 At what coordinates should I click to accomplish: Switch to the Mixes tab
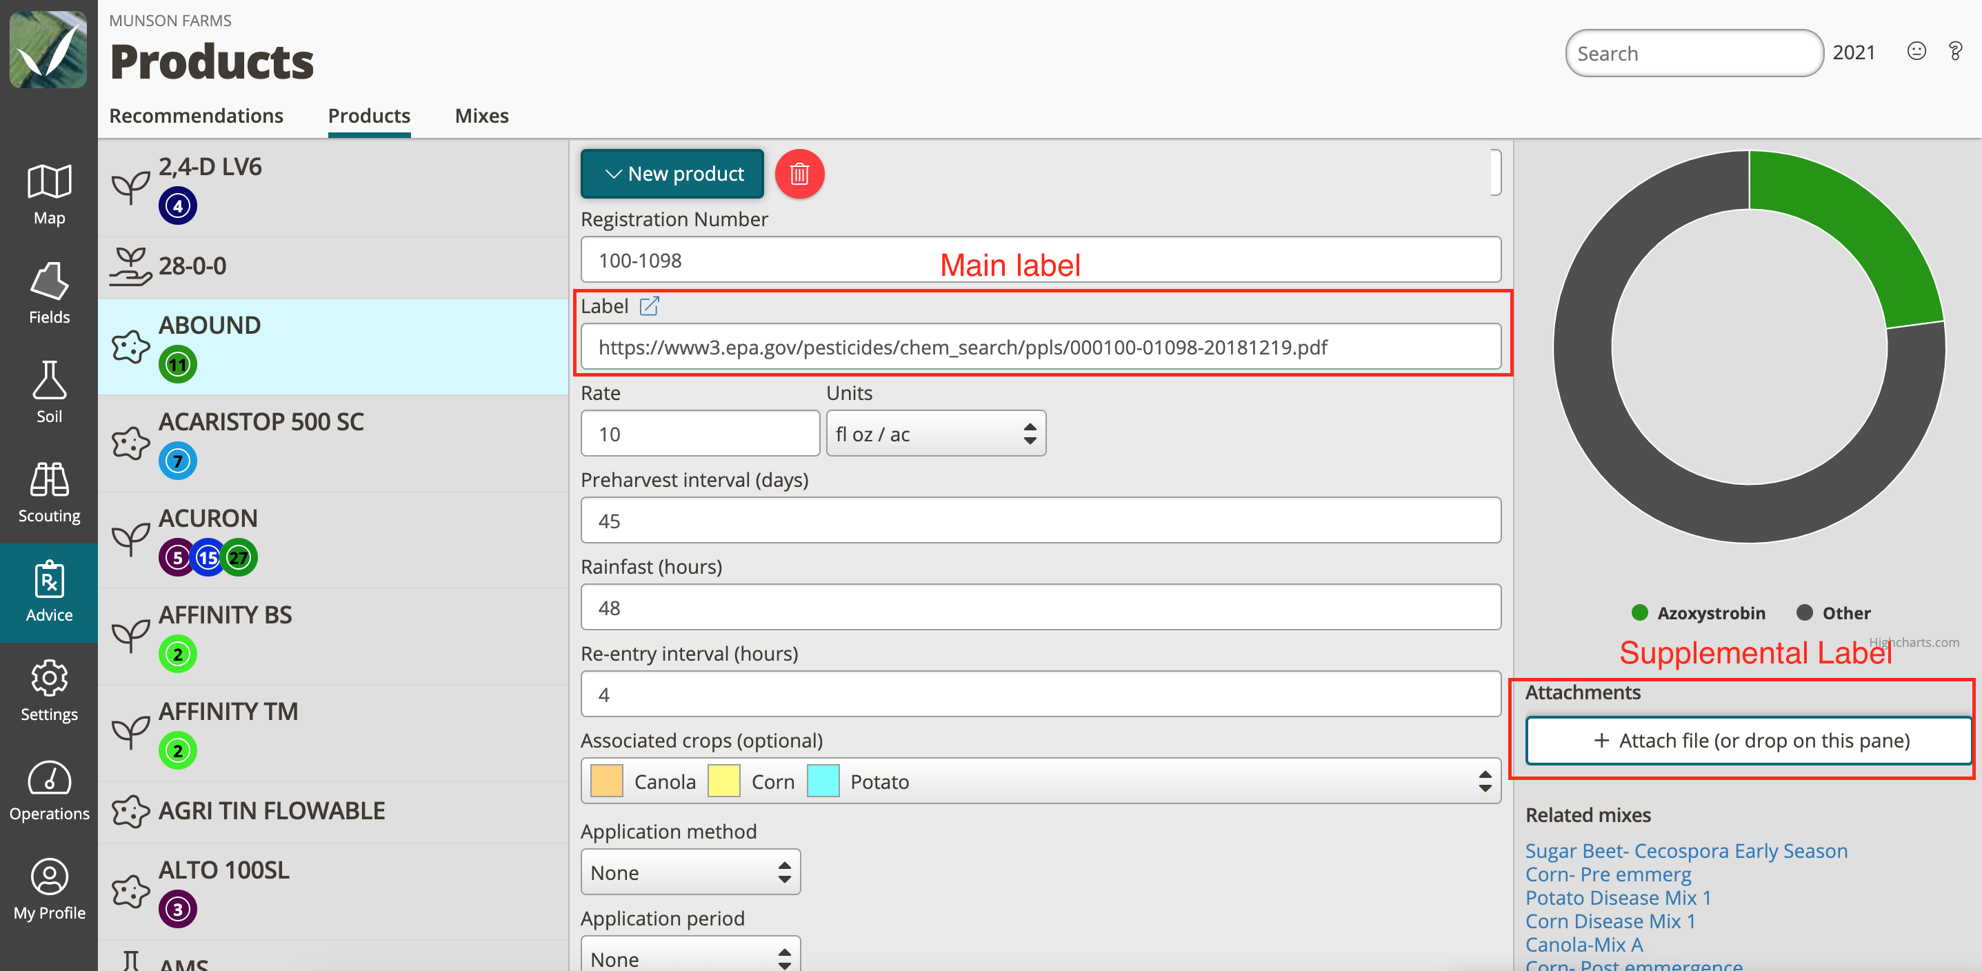coord(481,115)
